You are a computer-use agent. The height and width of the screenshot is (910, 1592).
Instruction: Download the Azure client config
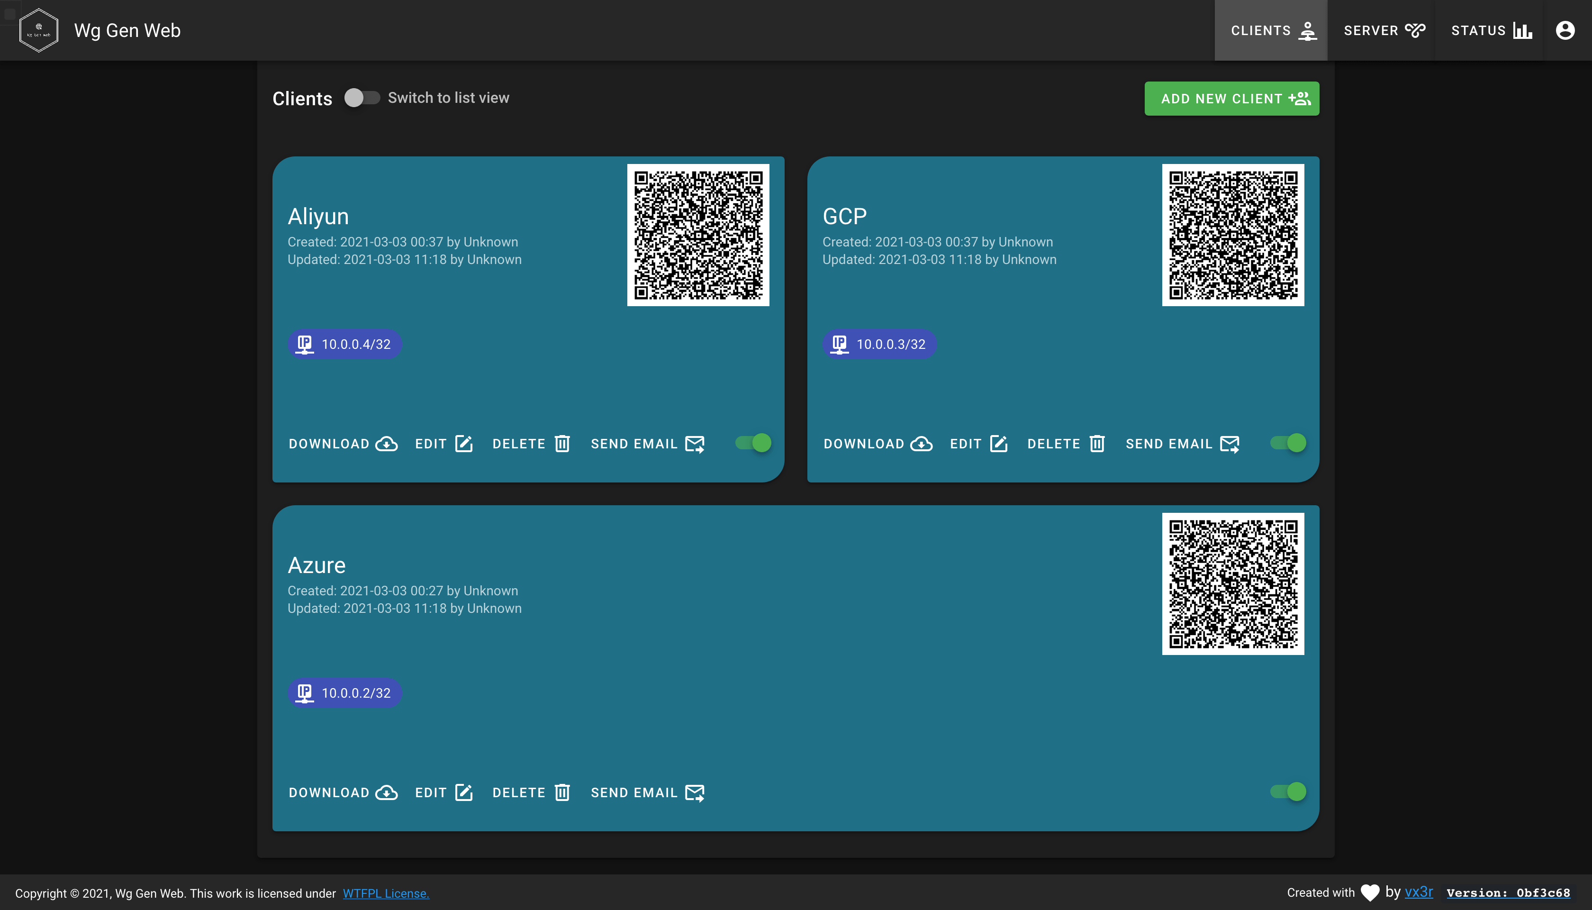pyautogui.click(x=343, y=792)
